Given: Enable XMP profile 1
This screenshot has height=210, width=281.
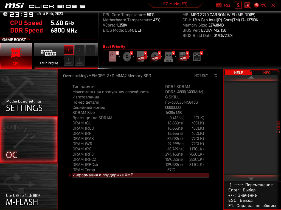Looking at the screenshot, I should click(68, 50).
